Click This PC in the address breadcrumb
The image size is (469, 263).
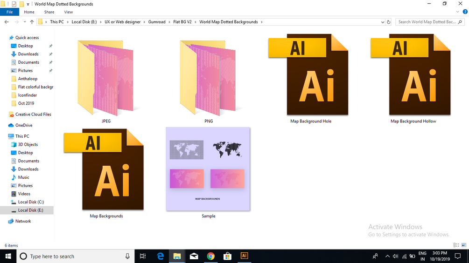point(57,22)
